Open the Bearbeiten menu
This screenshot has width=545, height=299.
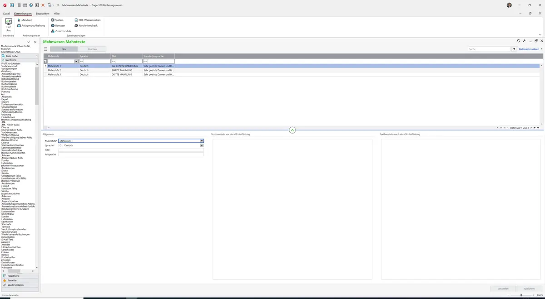[x=43, y=14]
